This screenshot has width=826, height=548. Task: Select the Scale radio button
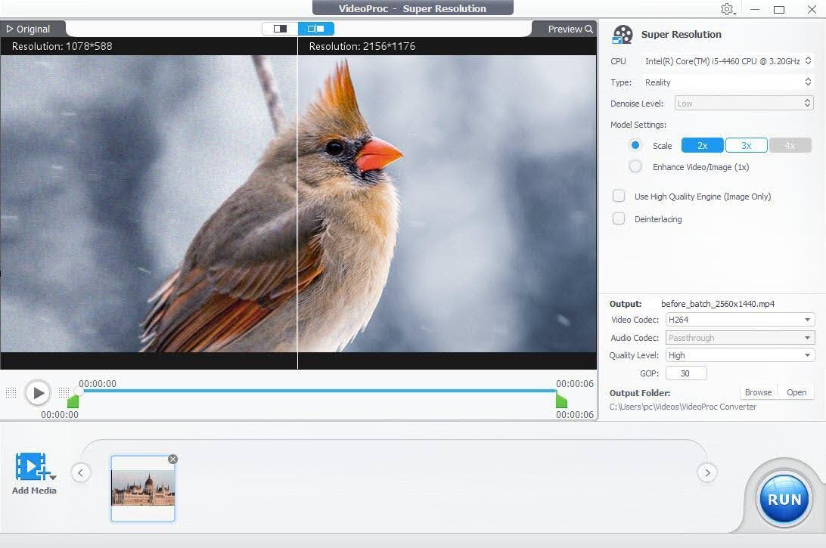pyautogui.click(x=635, y=145)
